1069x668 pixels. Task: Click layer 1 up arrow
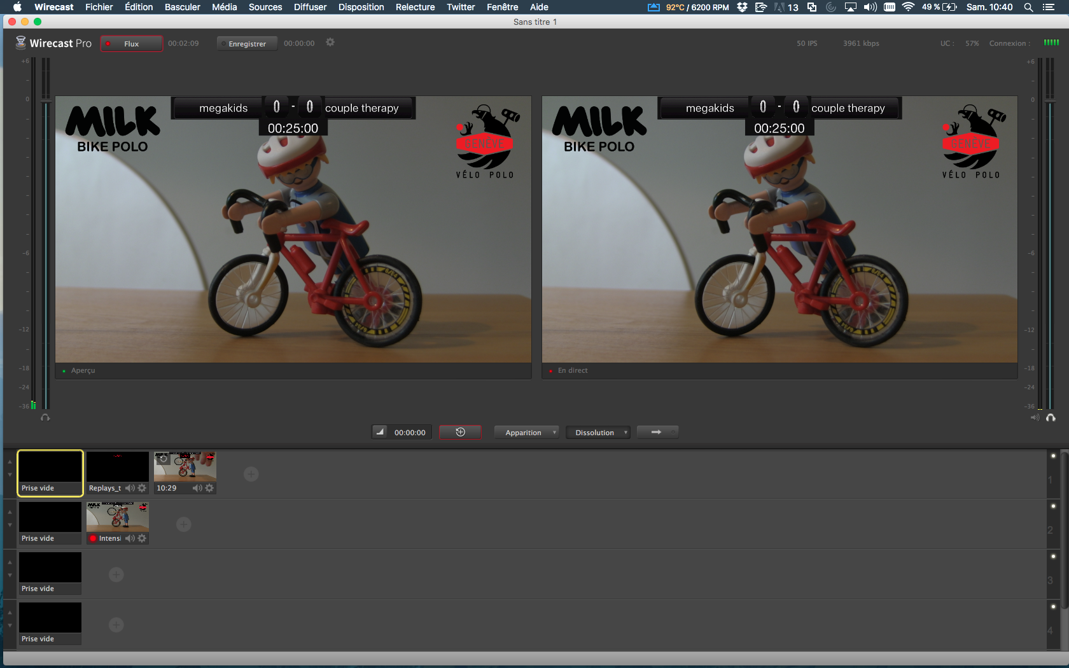coord(10,462)
